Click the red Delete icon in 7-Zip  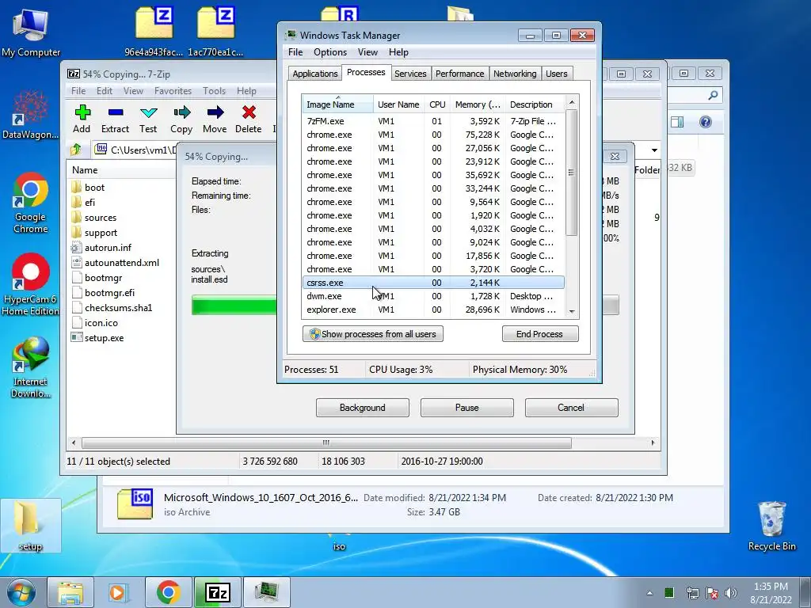coord(248,119)
